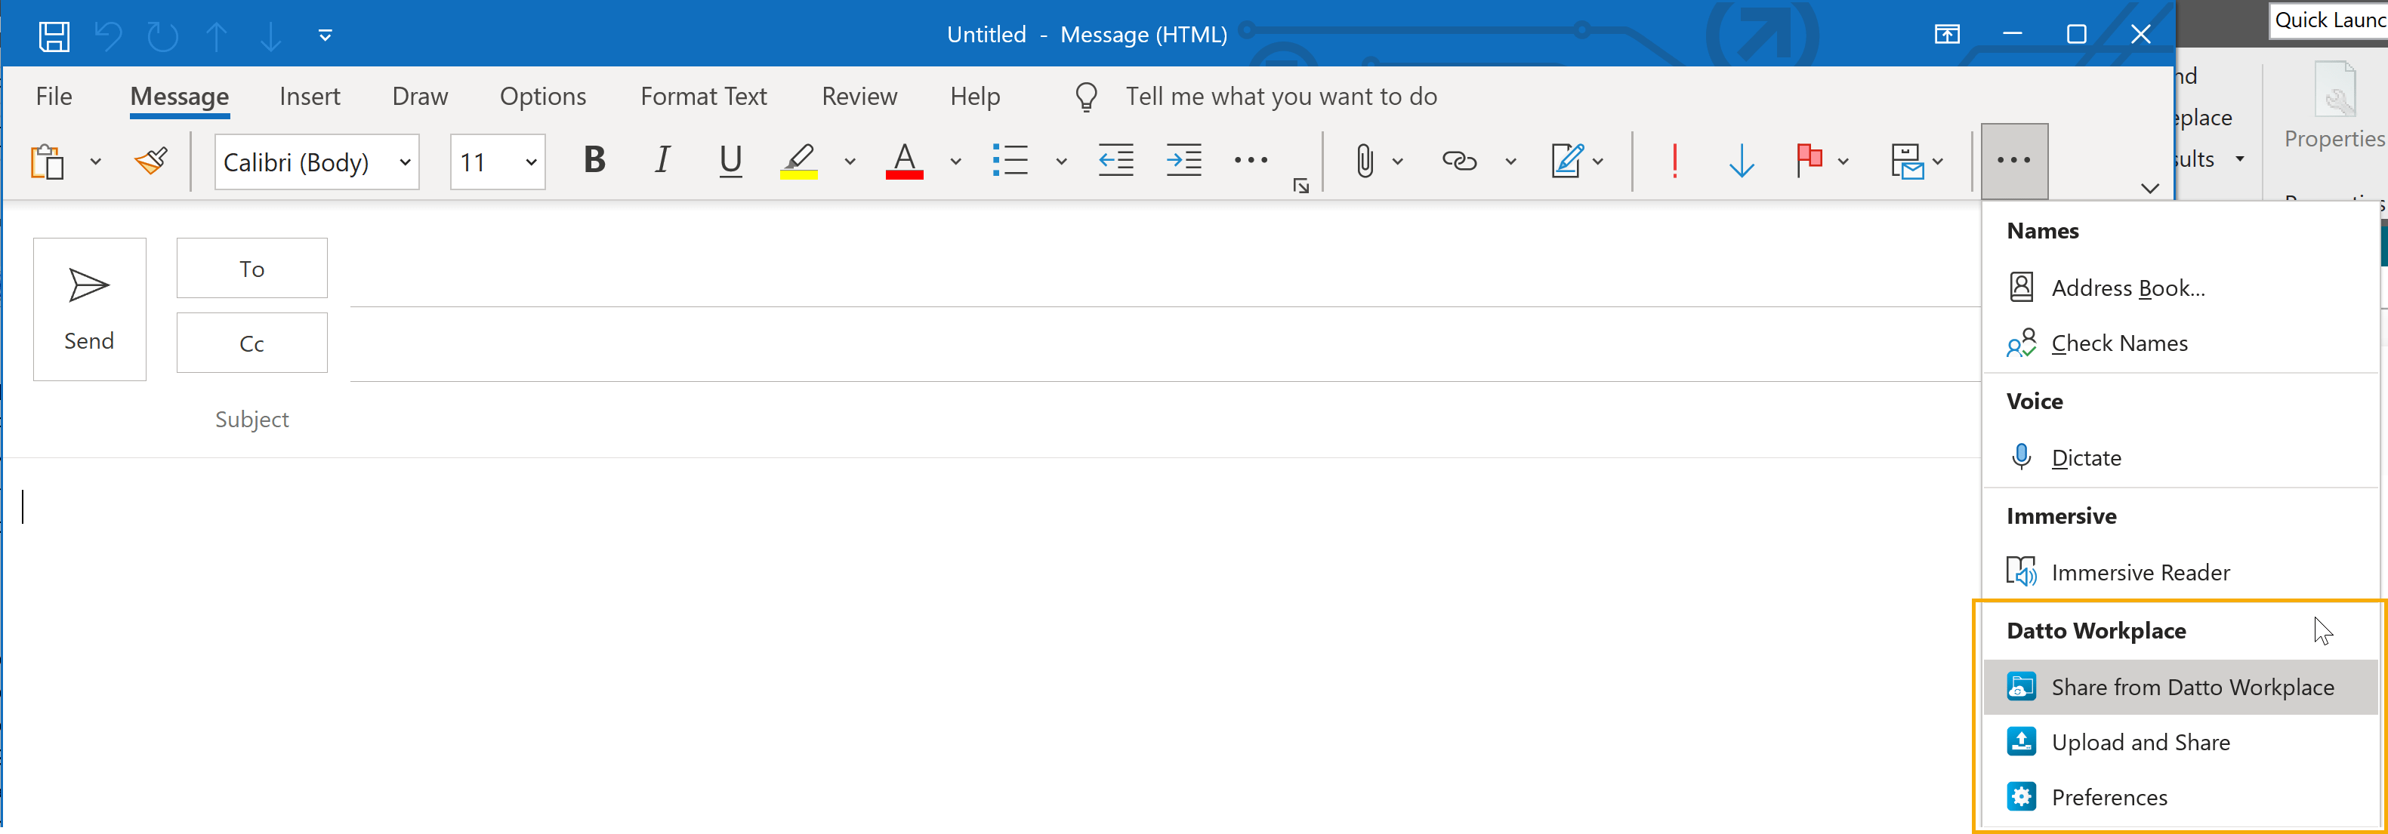Click the Save icon in title bar

coord(54,36)
